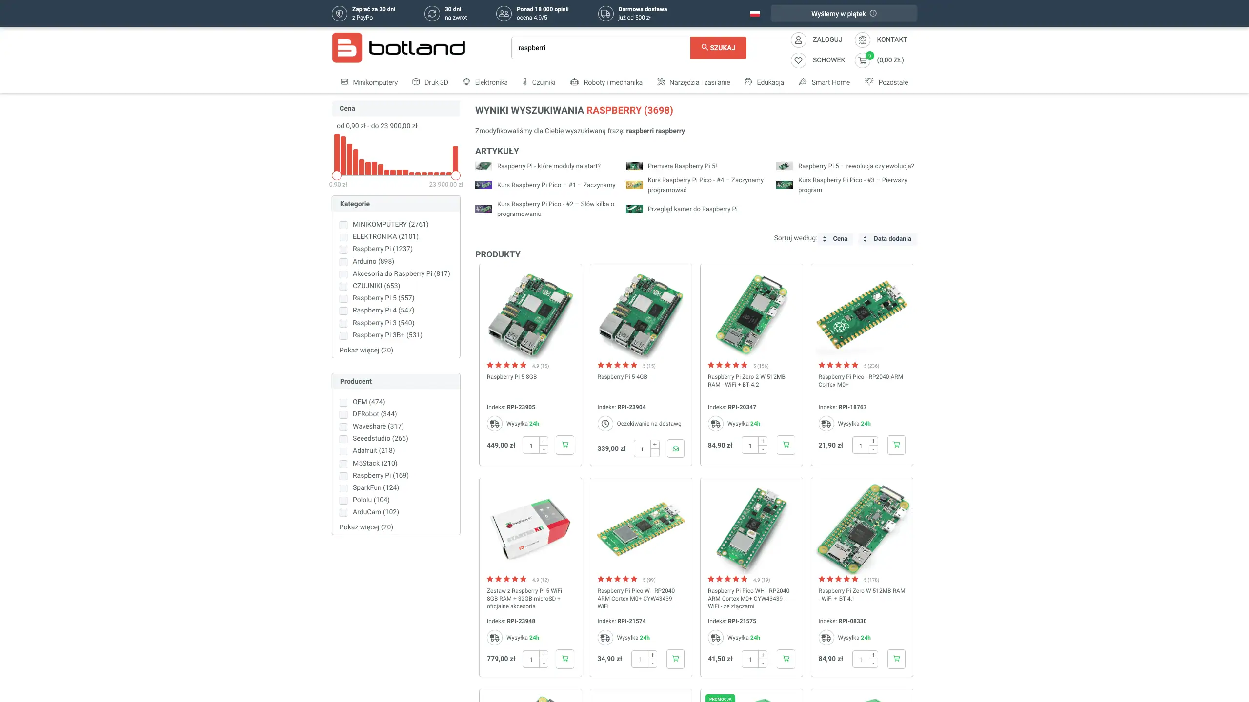
Task: Click the Kontakt phone icon
Action: coord(863,39)
